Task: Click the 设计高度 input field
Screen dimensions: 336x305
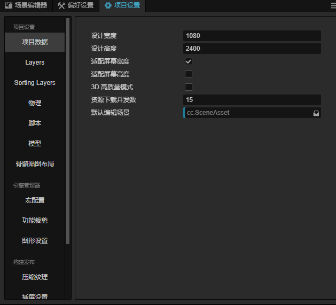Action: pos(252,49)
